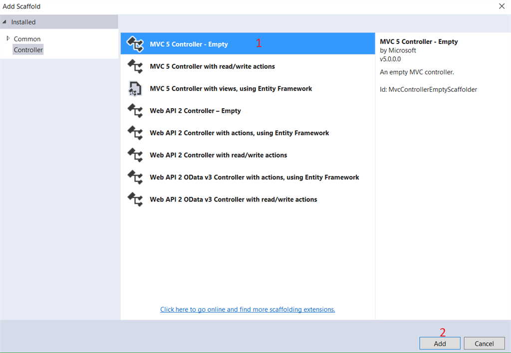This screenshot has width=511, height=353.
Task: Click the MVC 5 Controller - Empty icon
Action: coord(135,44)
